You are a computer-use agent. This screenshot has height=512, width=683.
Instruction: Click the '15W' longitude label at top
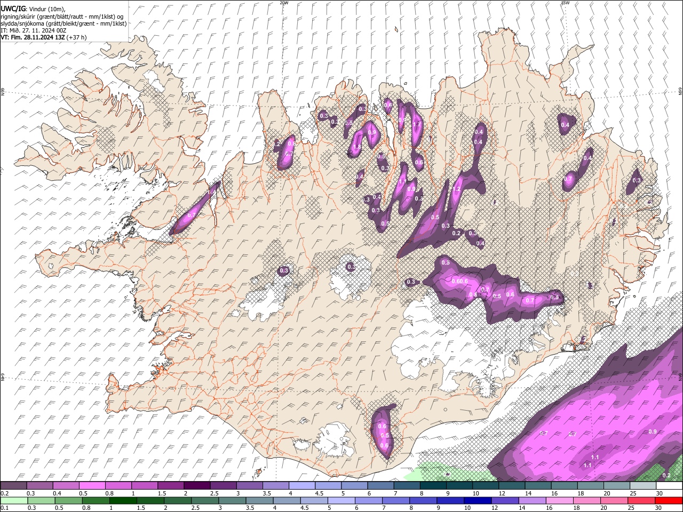point(565,3)
